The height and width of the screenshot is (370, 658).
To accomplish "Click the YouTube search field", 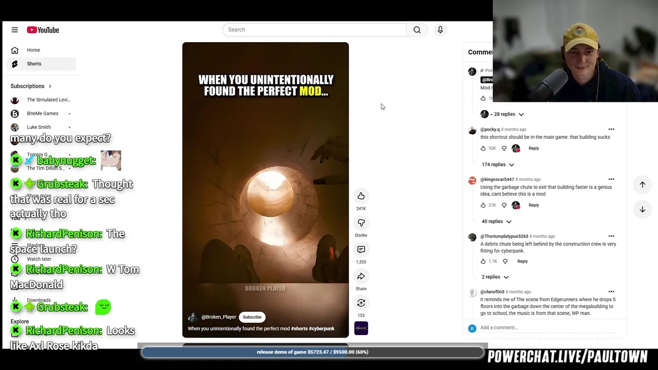I will 314,30.
